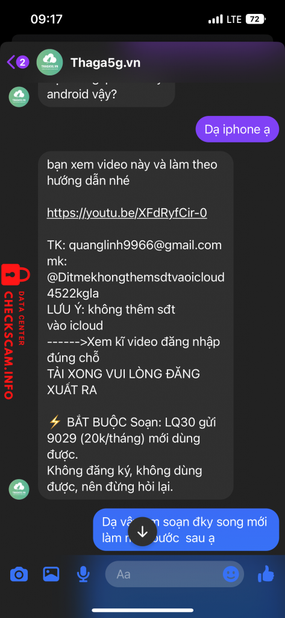Send a thumbs-up like

tap(266, 574)
